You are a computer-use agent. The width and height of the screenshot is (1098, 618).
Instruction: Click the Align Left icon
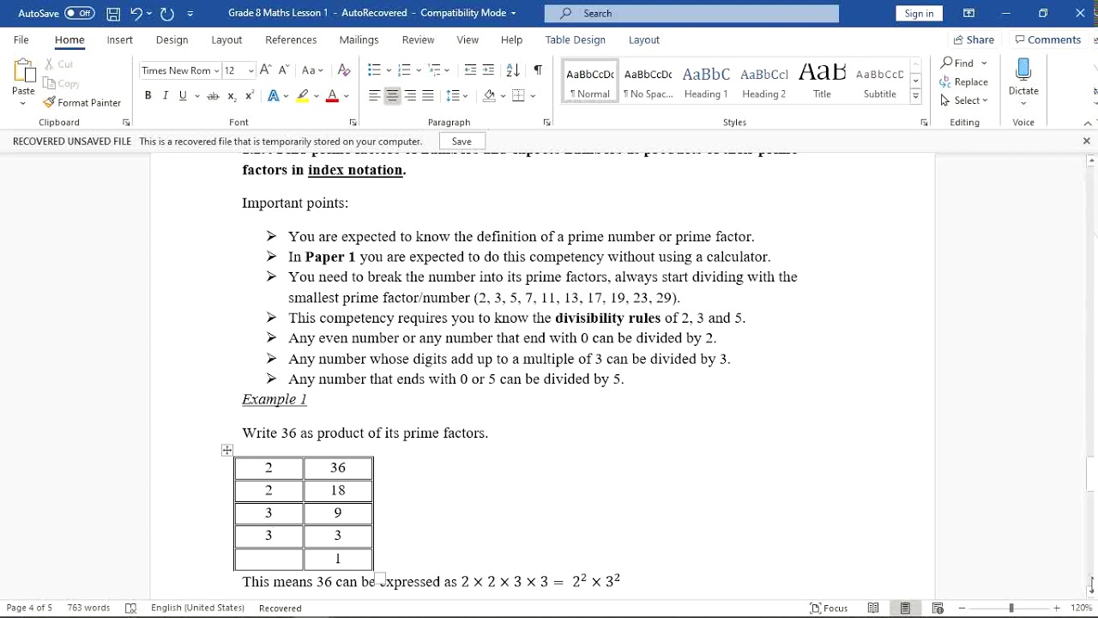point(374,95)
